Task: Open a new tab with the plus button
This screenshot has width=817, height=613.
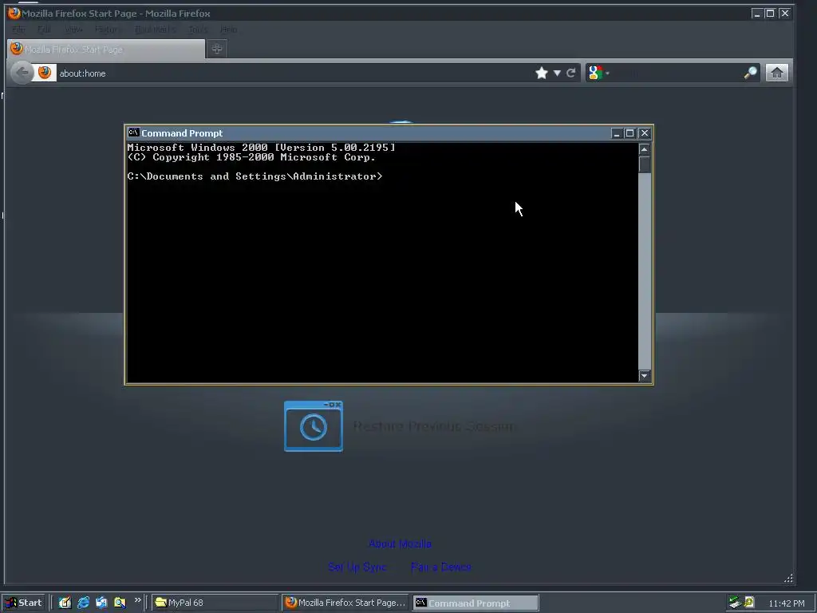Action: tap(217, 49)
